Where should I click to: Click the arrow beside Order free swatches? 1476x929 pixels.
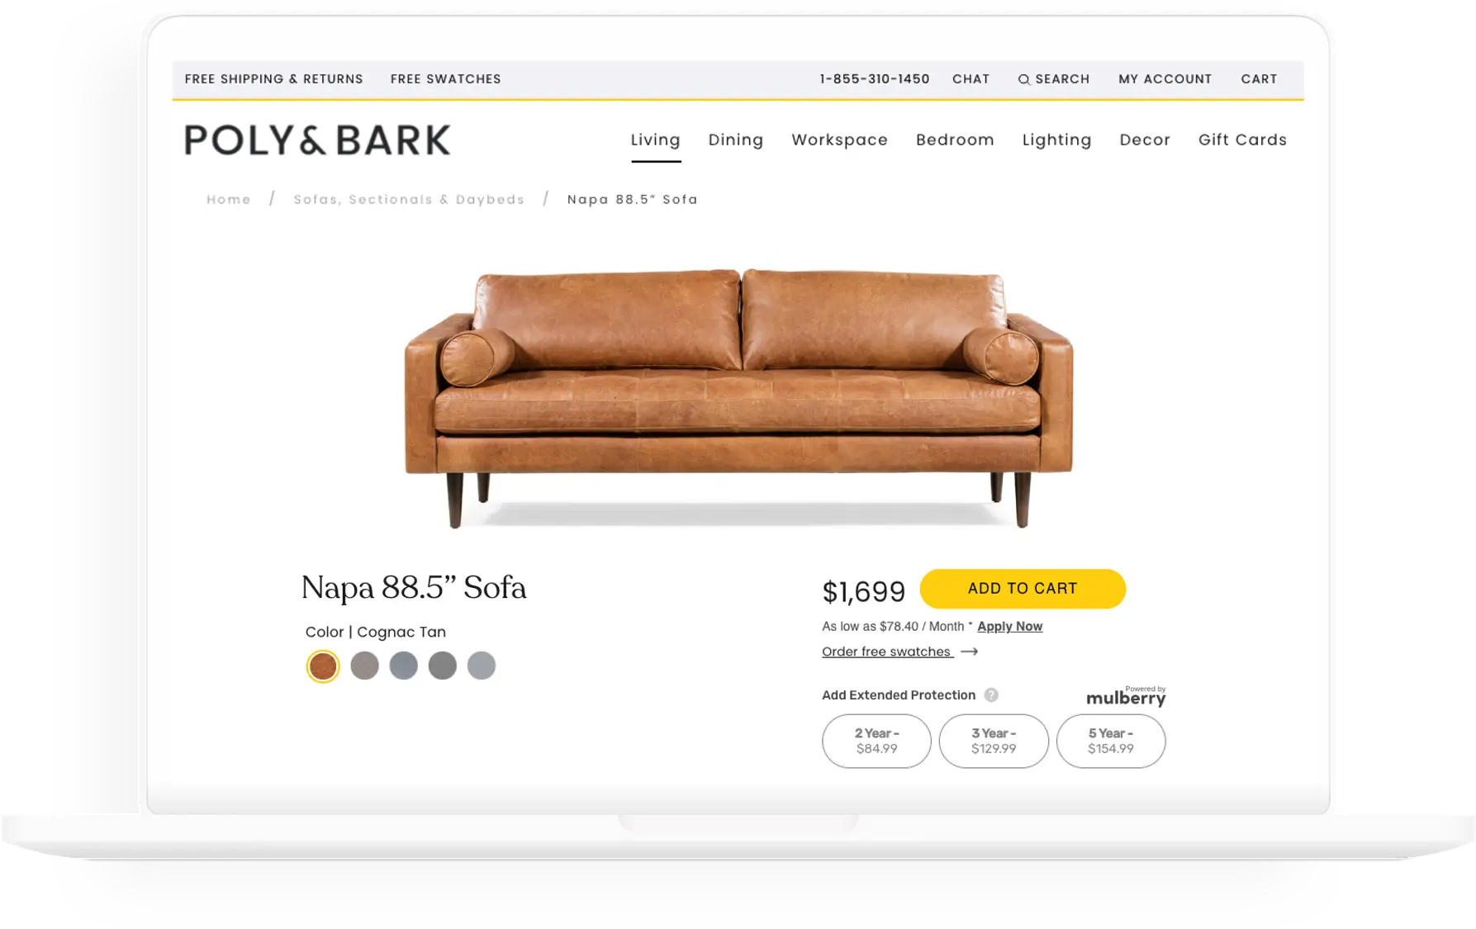pos(970,652)
